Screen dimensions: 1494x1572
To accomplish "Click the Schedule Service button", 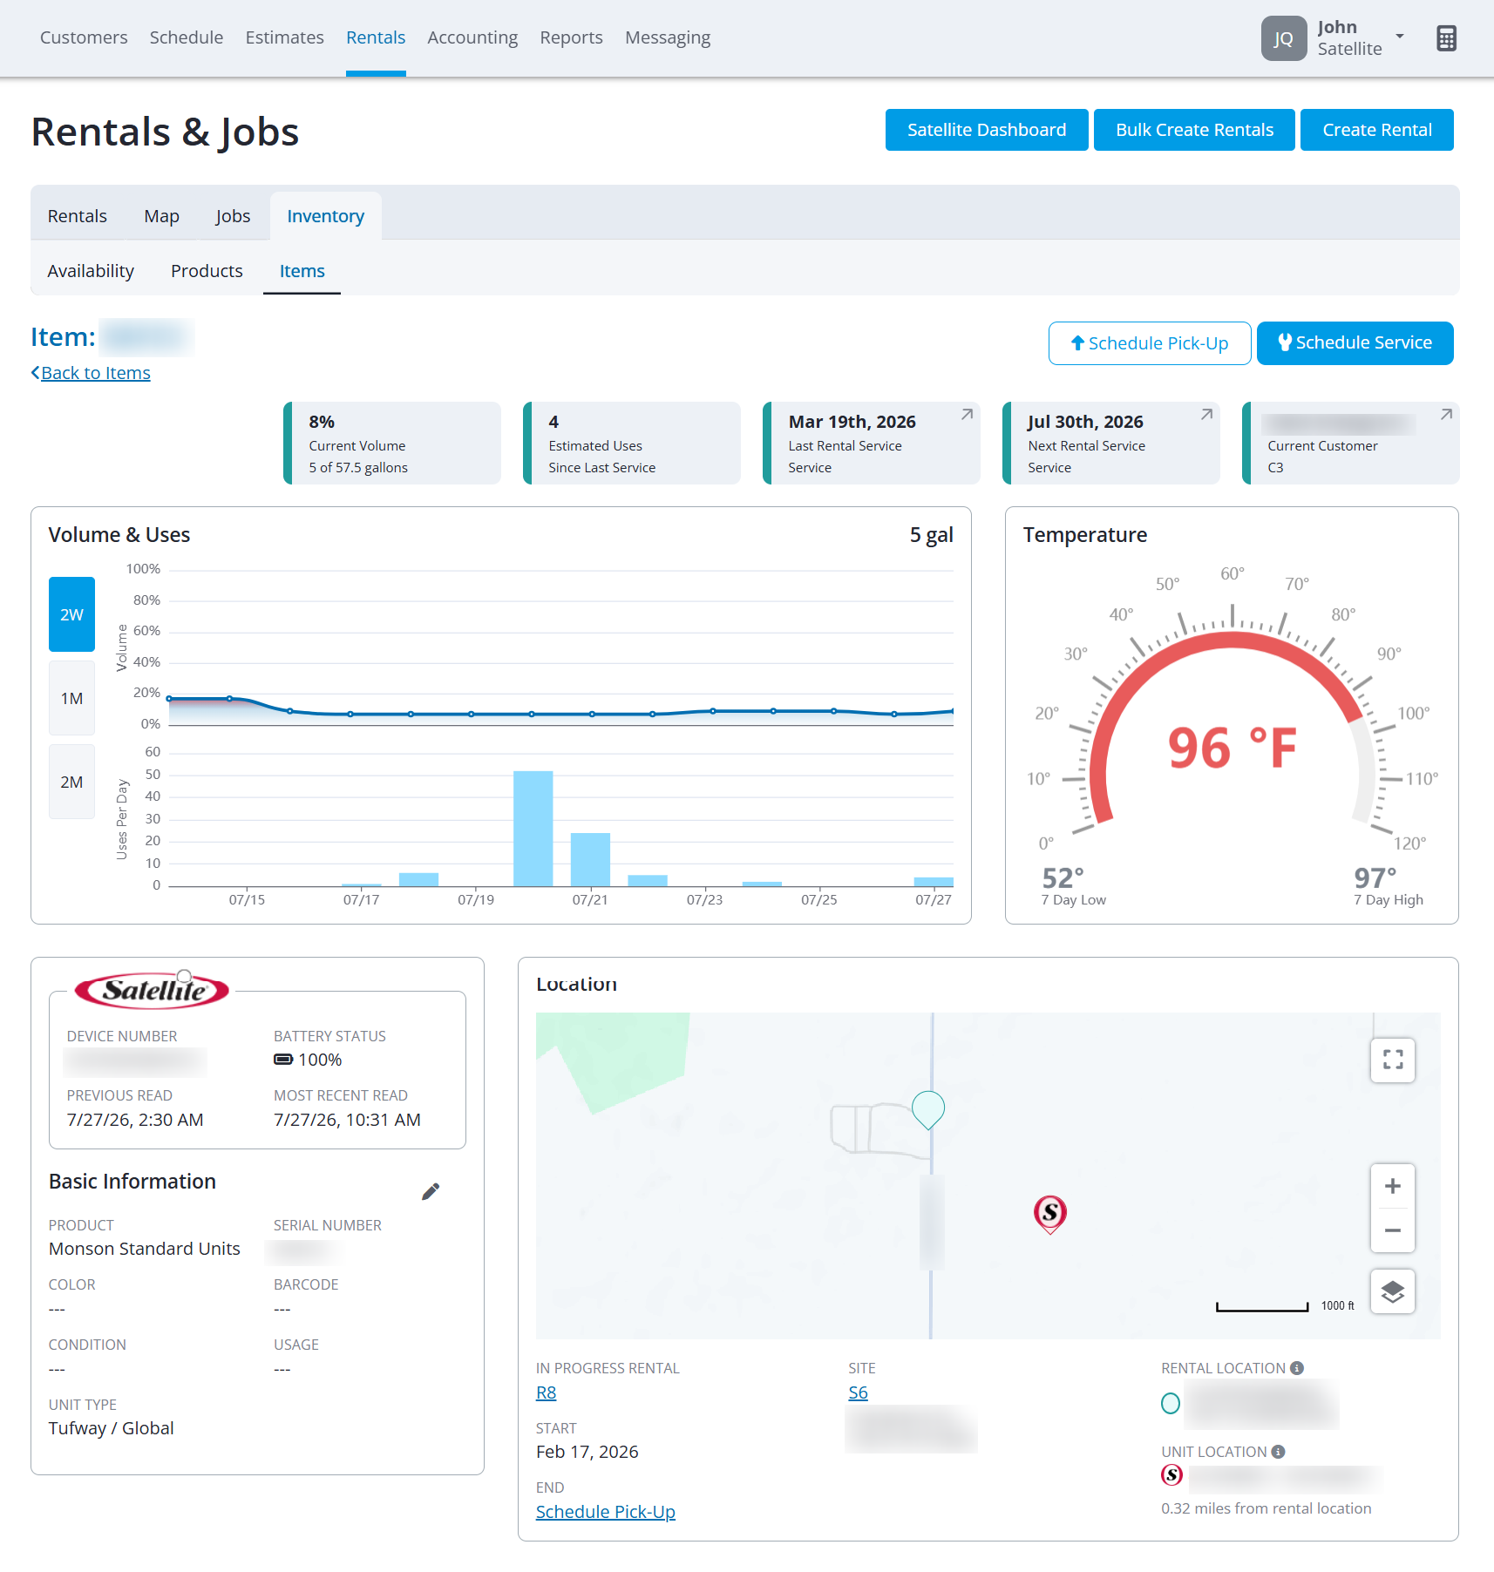I will click(x=1355, y=343).
